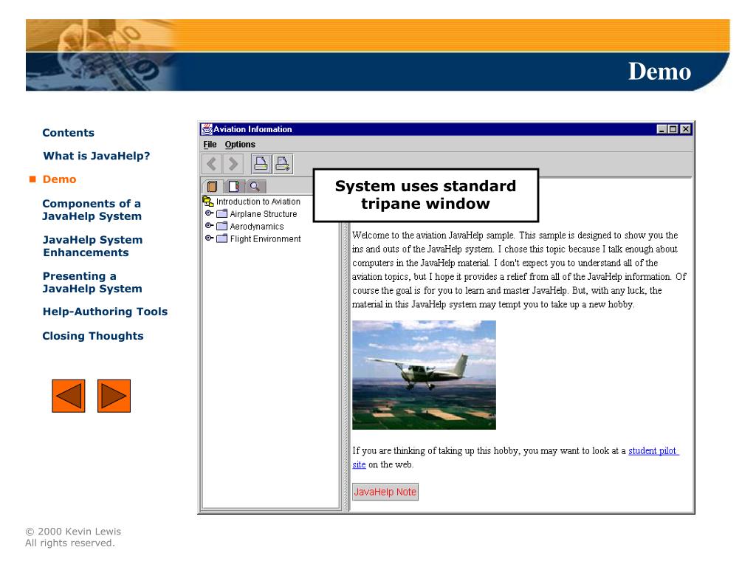Open the Closing Thoughts section
This screenshot has width=756, height=567.
[x=92, y=336]
